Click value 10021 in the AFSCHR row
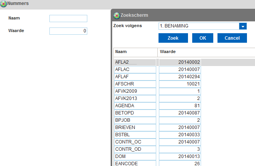Viewport: 255px width, 166px height. point(180,84)
